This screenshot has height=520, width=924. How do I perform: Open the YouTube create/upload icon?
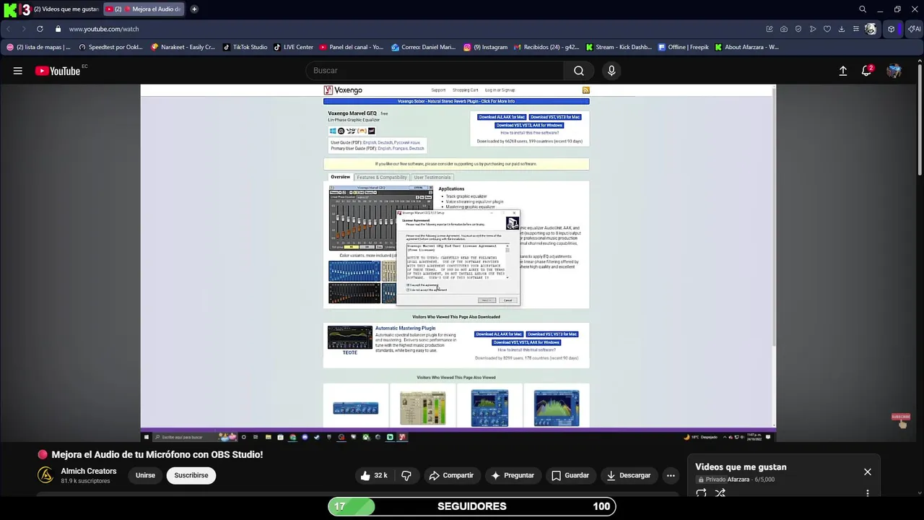tap(843, 71)
